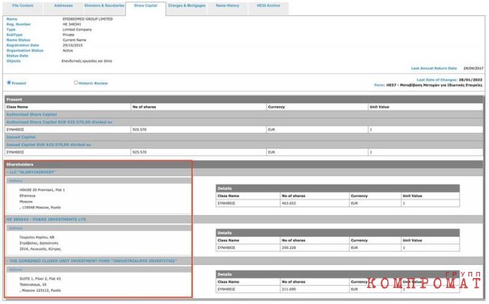
Task: Choose the Historic Review radio option
Action: 76,82
